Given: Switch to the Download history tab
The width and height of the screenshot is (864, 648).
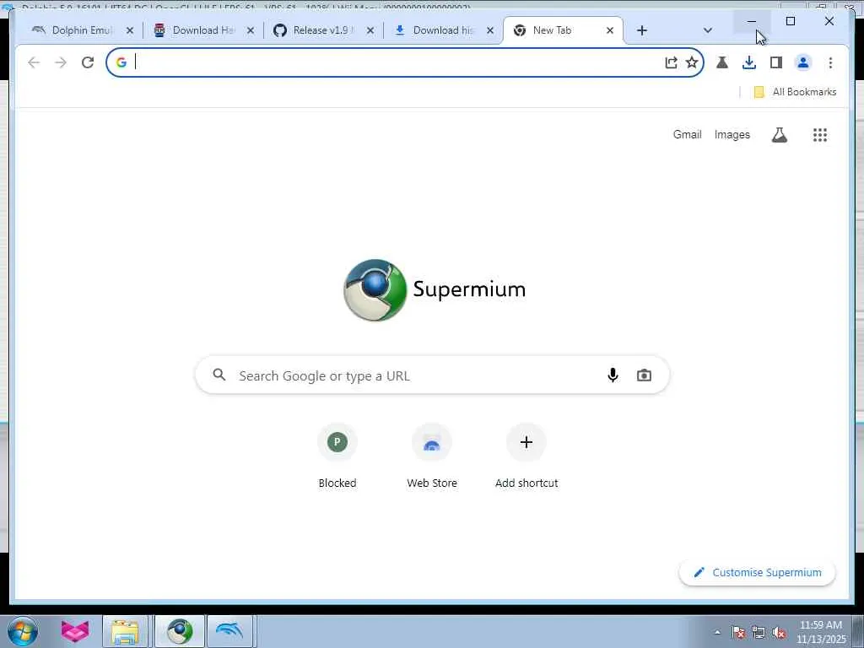Looking at the screenshot, I should (443, 30).
